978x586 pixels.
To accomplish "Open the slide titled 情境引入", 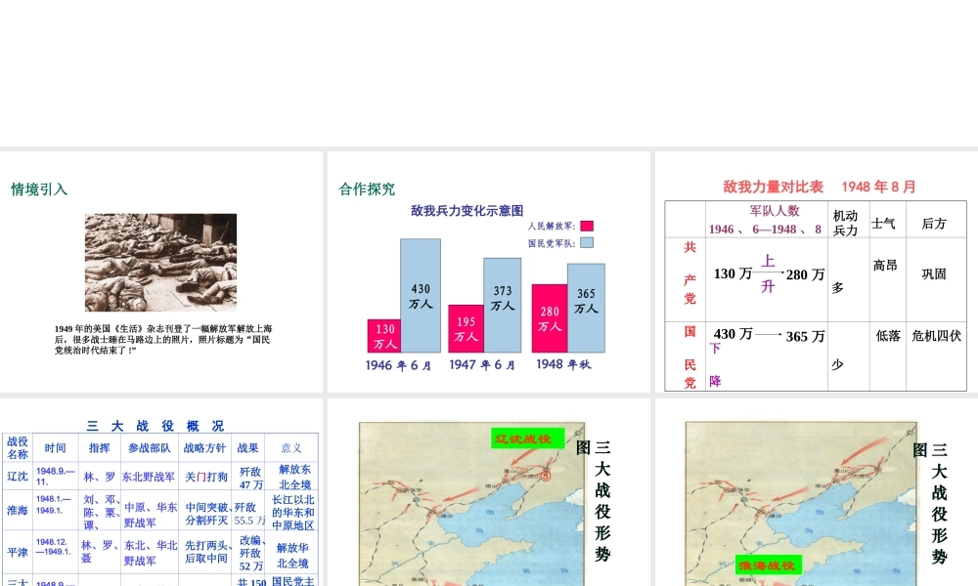I will tap(161, 272).
